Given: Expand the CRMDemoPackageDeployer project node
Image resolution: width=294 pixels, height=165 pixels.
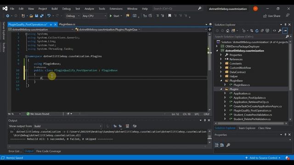Looking at the screenshot, I should (217, 46).
